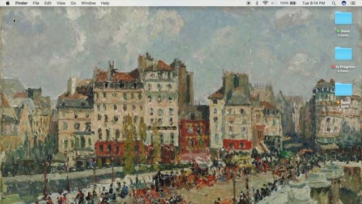The height and width of the screenshot is (204, 362).
Task: Click the Done folder name label
Action: pos(345,31)
